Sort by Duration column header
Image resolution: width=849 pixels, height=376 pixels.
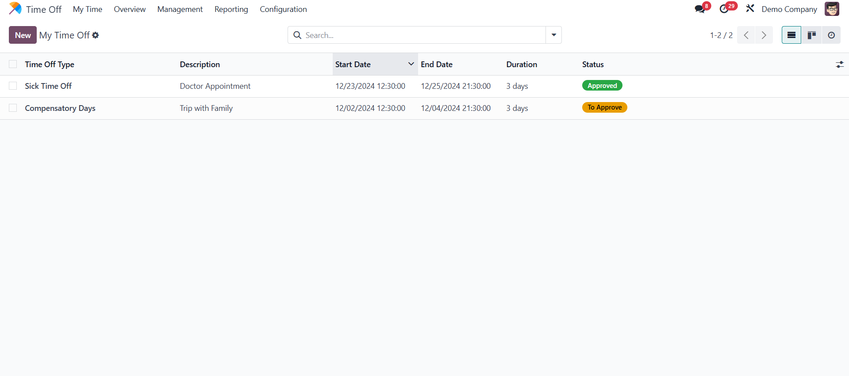point(522,65)
